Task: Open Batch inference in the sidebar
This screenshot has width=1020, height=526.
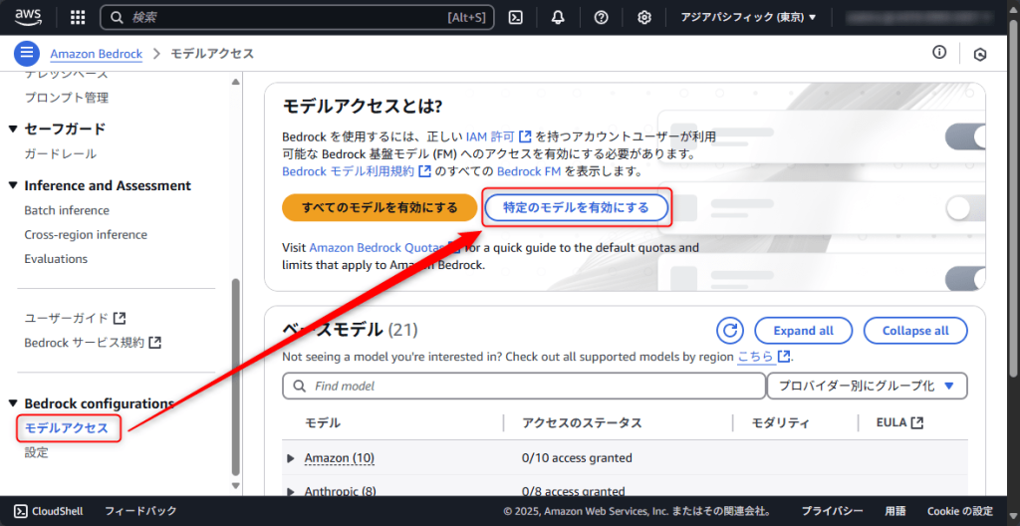Action: point(67,210)
